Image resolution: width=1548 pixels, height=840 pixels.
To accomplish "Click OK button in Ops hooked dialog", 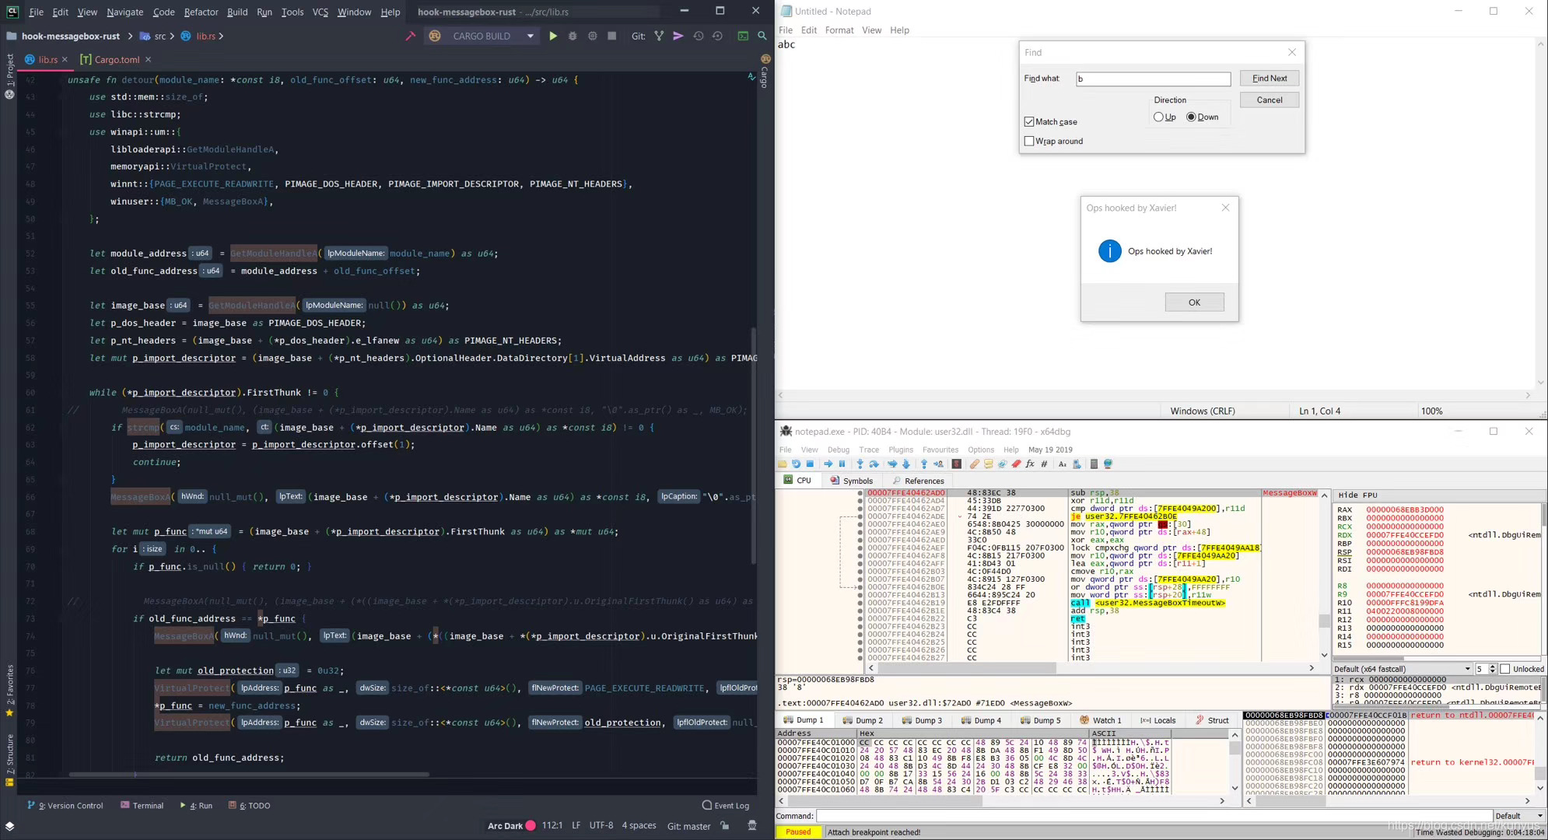I will [1194, 302].
